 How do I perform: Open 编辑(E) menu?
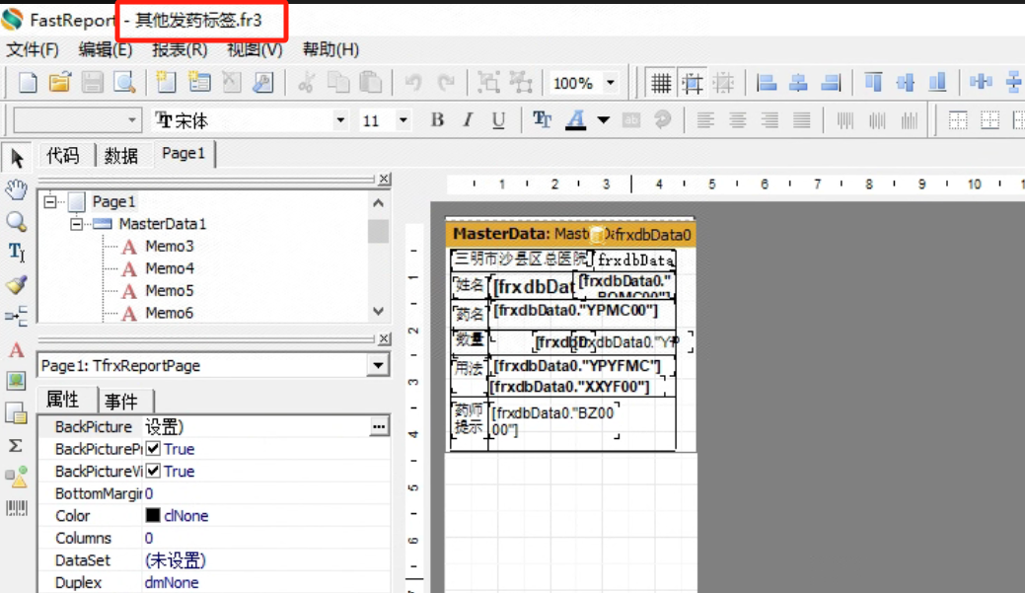(x=105, y=49)
